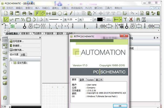
Task: Toggle the hatched lines mode icon
Action: [x=43, y=13]
